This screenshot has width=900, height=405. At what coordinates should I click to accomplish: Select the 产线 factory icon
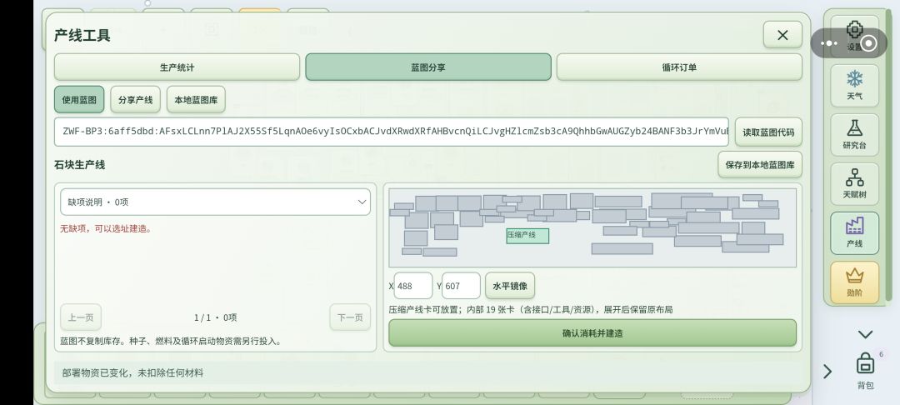[854, 232]
